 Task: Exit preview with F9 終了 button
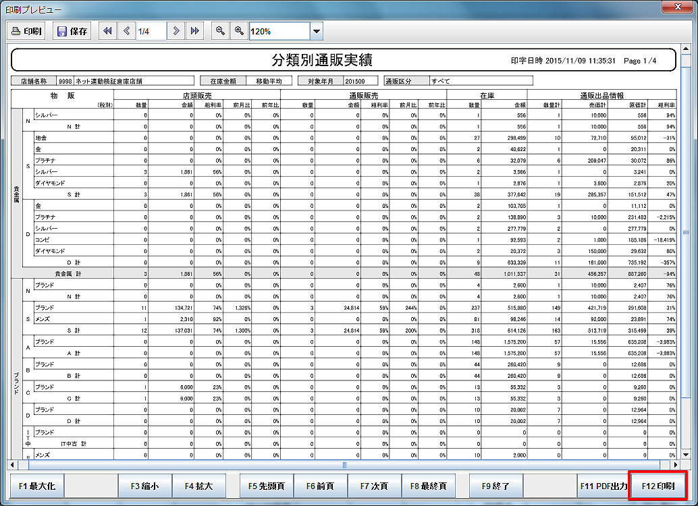coord(495,486)
